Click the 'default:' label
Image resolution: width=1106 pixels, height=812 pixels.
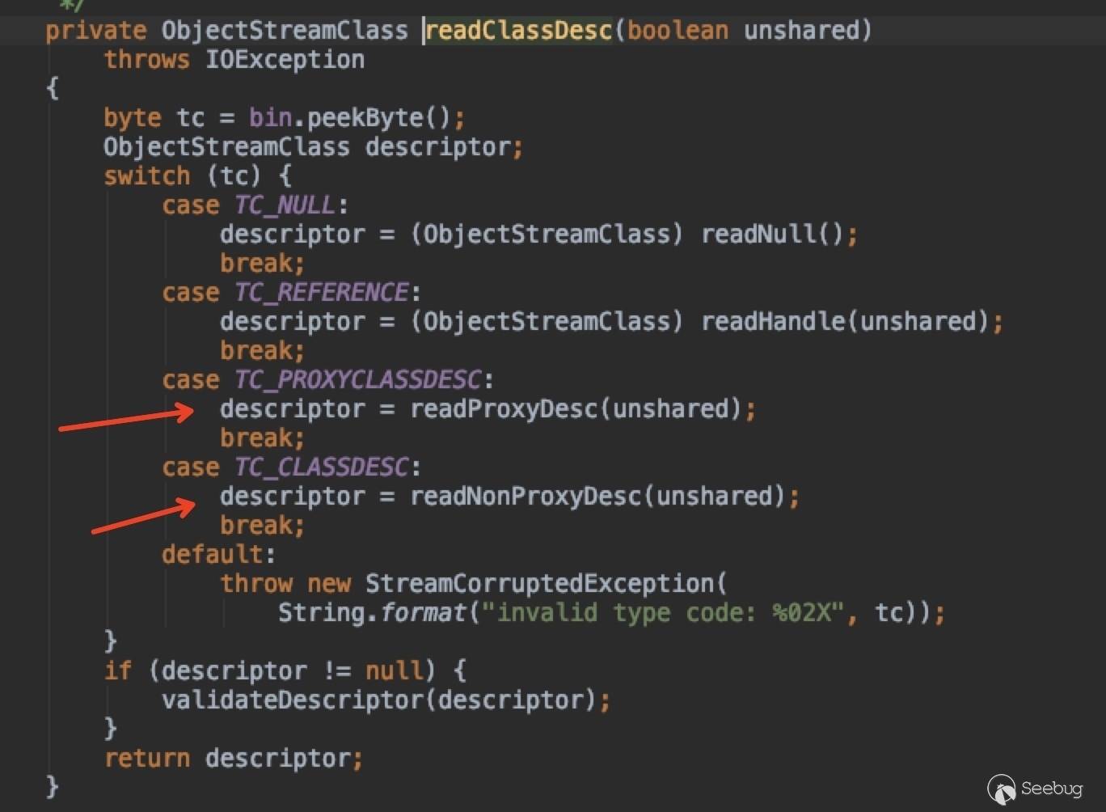[218, 555]
